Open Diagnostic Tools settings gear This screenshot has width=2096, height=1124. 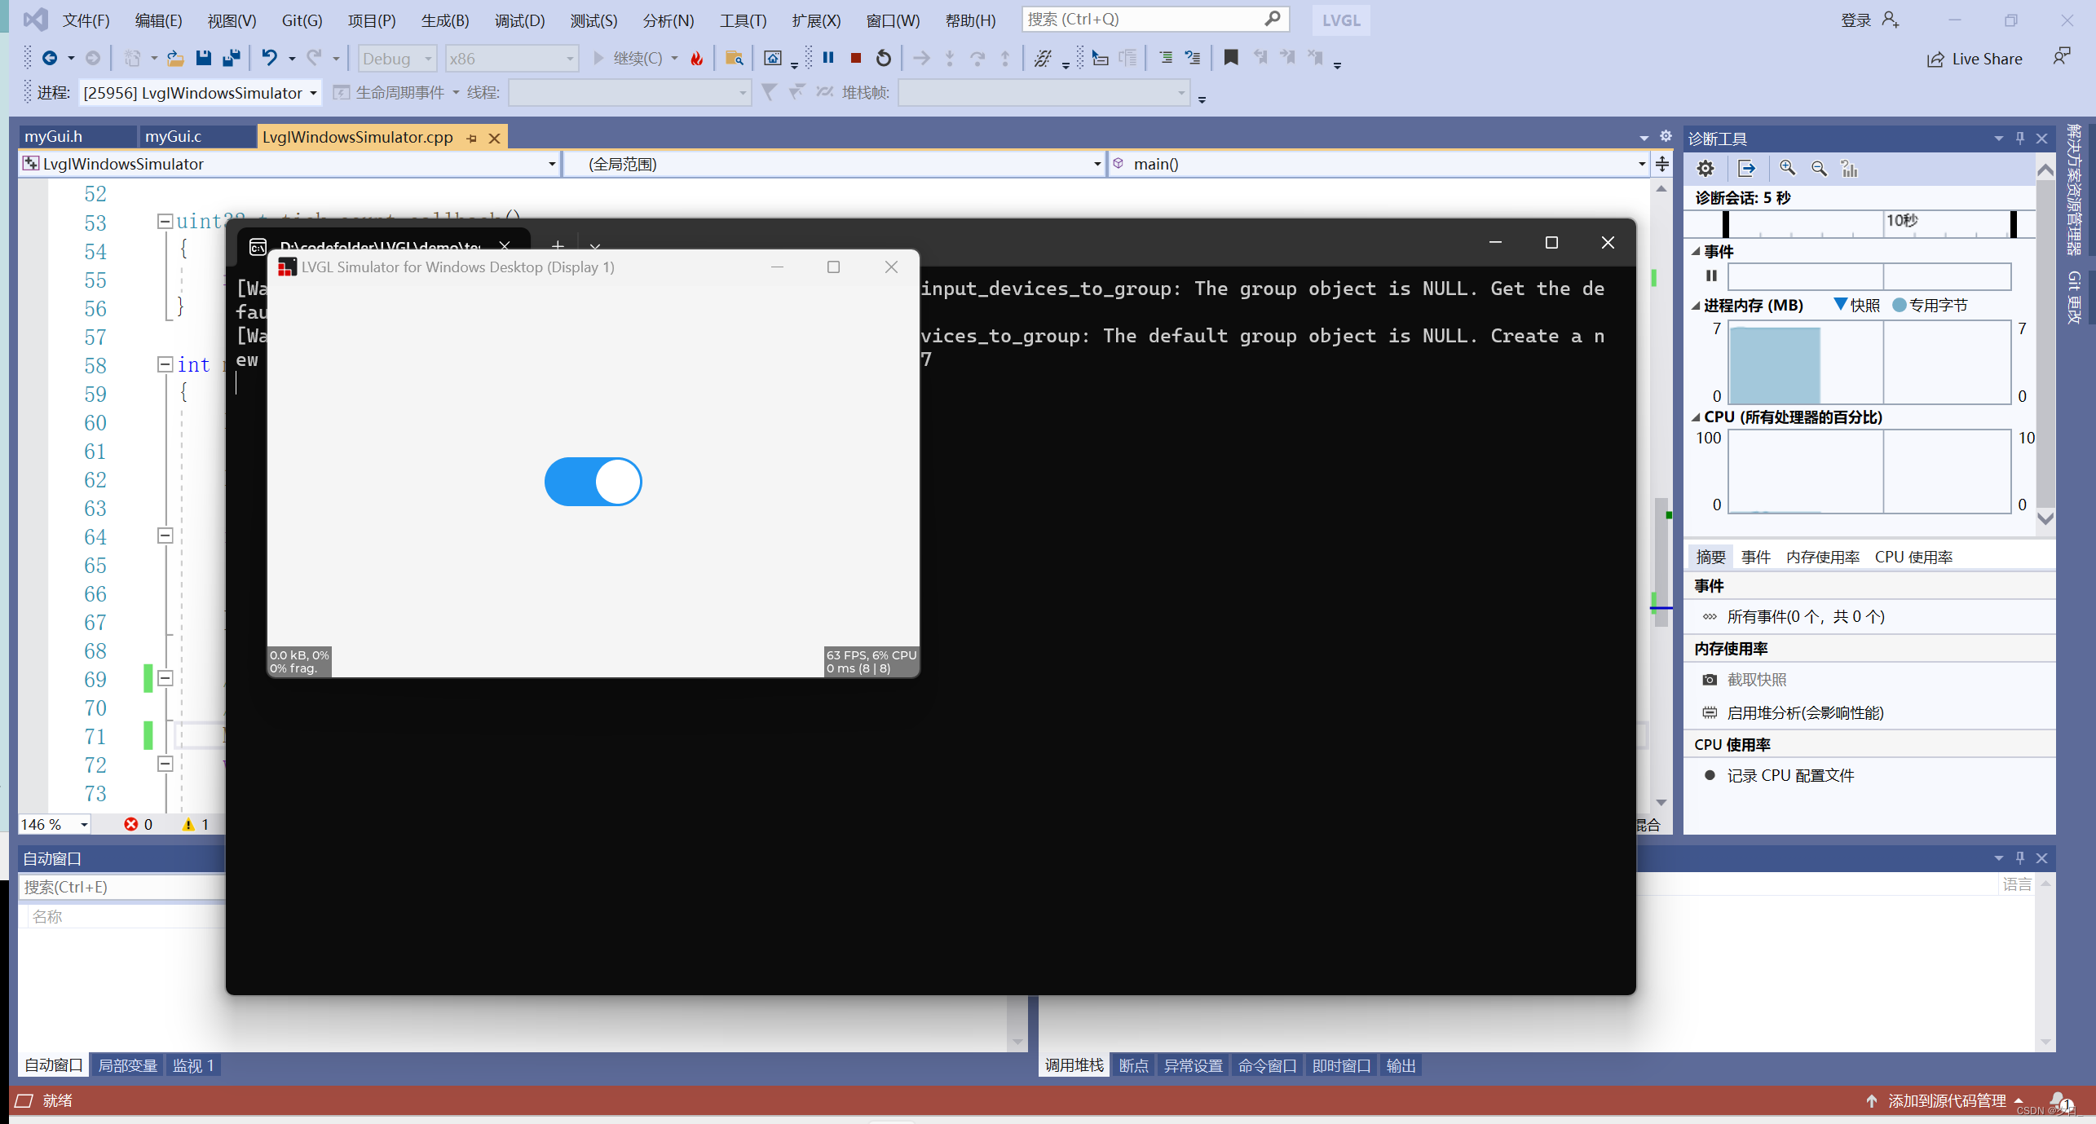(1704, 169)
